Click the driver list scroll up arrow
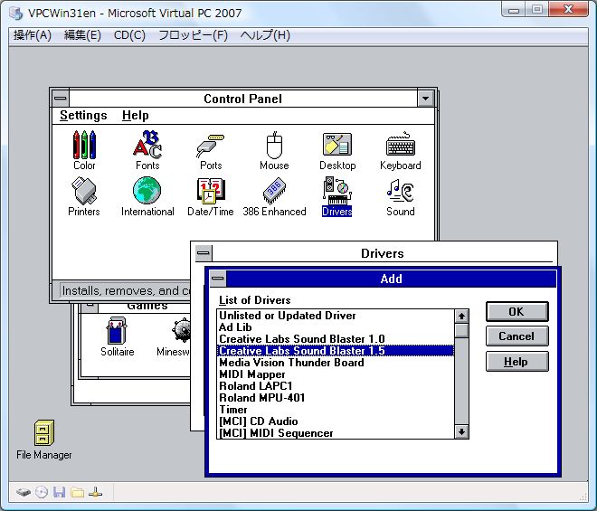 [461, 316]
